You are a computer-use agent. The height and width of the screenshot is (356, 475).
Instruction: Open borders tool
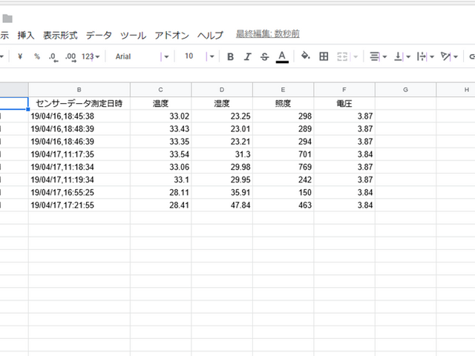pyautogui.click(x=324, y=56)
